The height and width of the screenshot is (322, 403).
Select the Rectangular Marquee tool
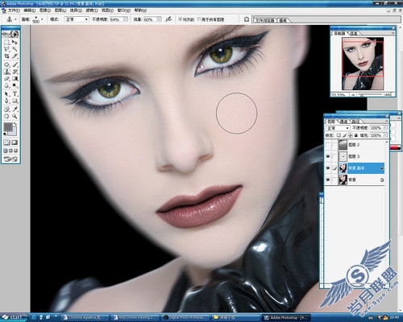pos(6,42)
